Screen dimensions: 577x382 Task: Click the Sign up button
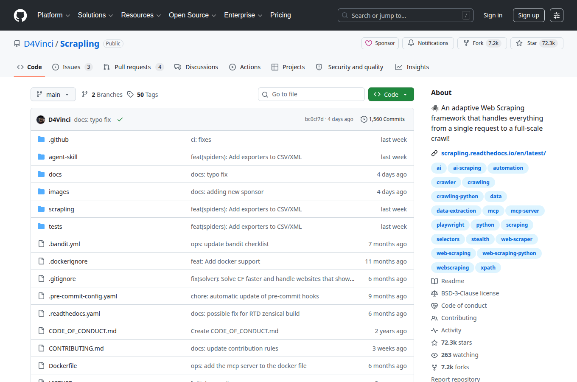point(528,15)
